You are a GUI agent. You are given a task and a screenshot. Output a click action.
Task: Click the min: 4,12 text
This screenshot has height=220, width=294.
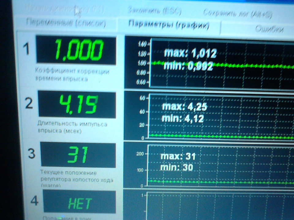click(x=183, y=119)
